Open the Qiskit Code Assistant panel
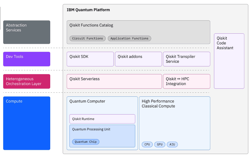The image size is (252, 158). (x=229, y=61)
